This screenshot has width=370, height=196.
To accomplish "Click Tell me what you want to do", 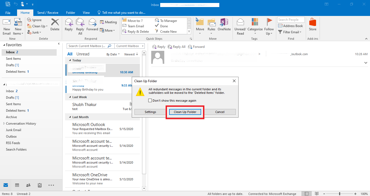I will 121,13.
